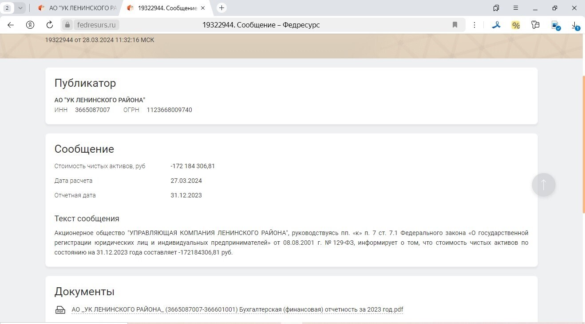Open a new tab with the plus button
This screenshot has width=585, height=324.
222,8
